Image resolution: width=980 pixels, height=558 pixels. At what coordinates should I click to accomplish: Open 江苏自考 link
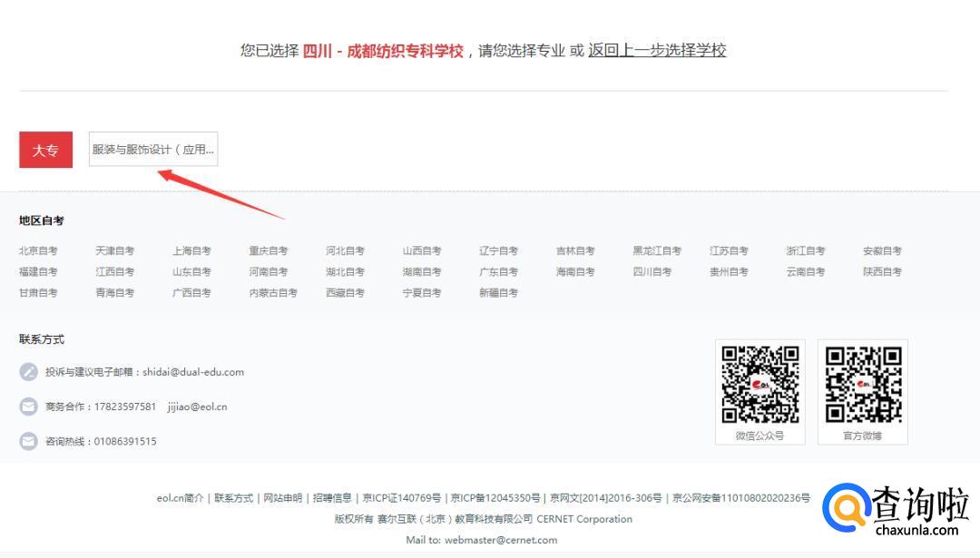tap(729, 250)
